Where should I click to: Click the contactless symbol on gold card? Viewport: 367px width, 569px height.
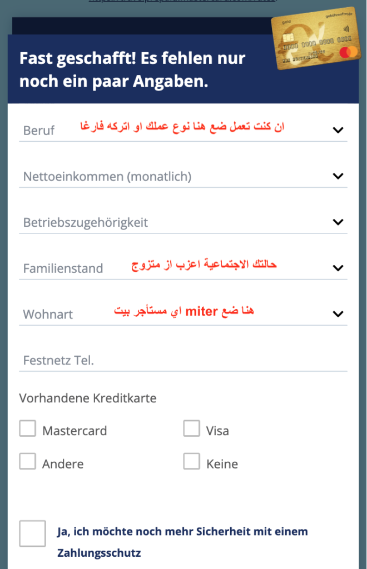[346, 29]
